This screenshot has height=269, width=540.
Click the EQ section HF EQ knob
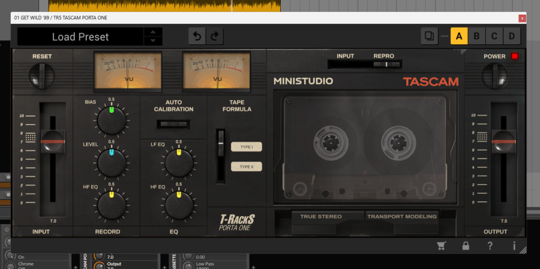pyautogui.click(x=179, y=205)
